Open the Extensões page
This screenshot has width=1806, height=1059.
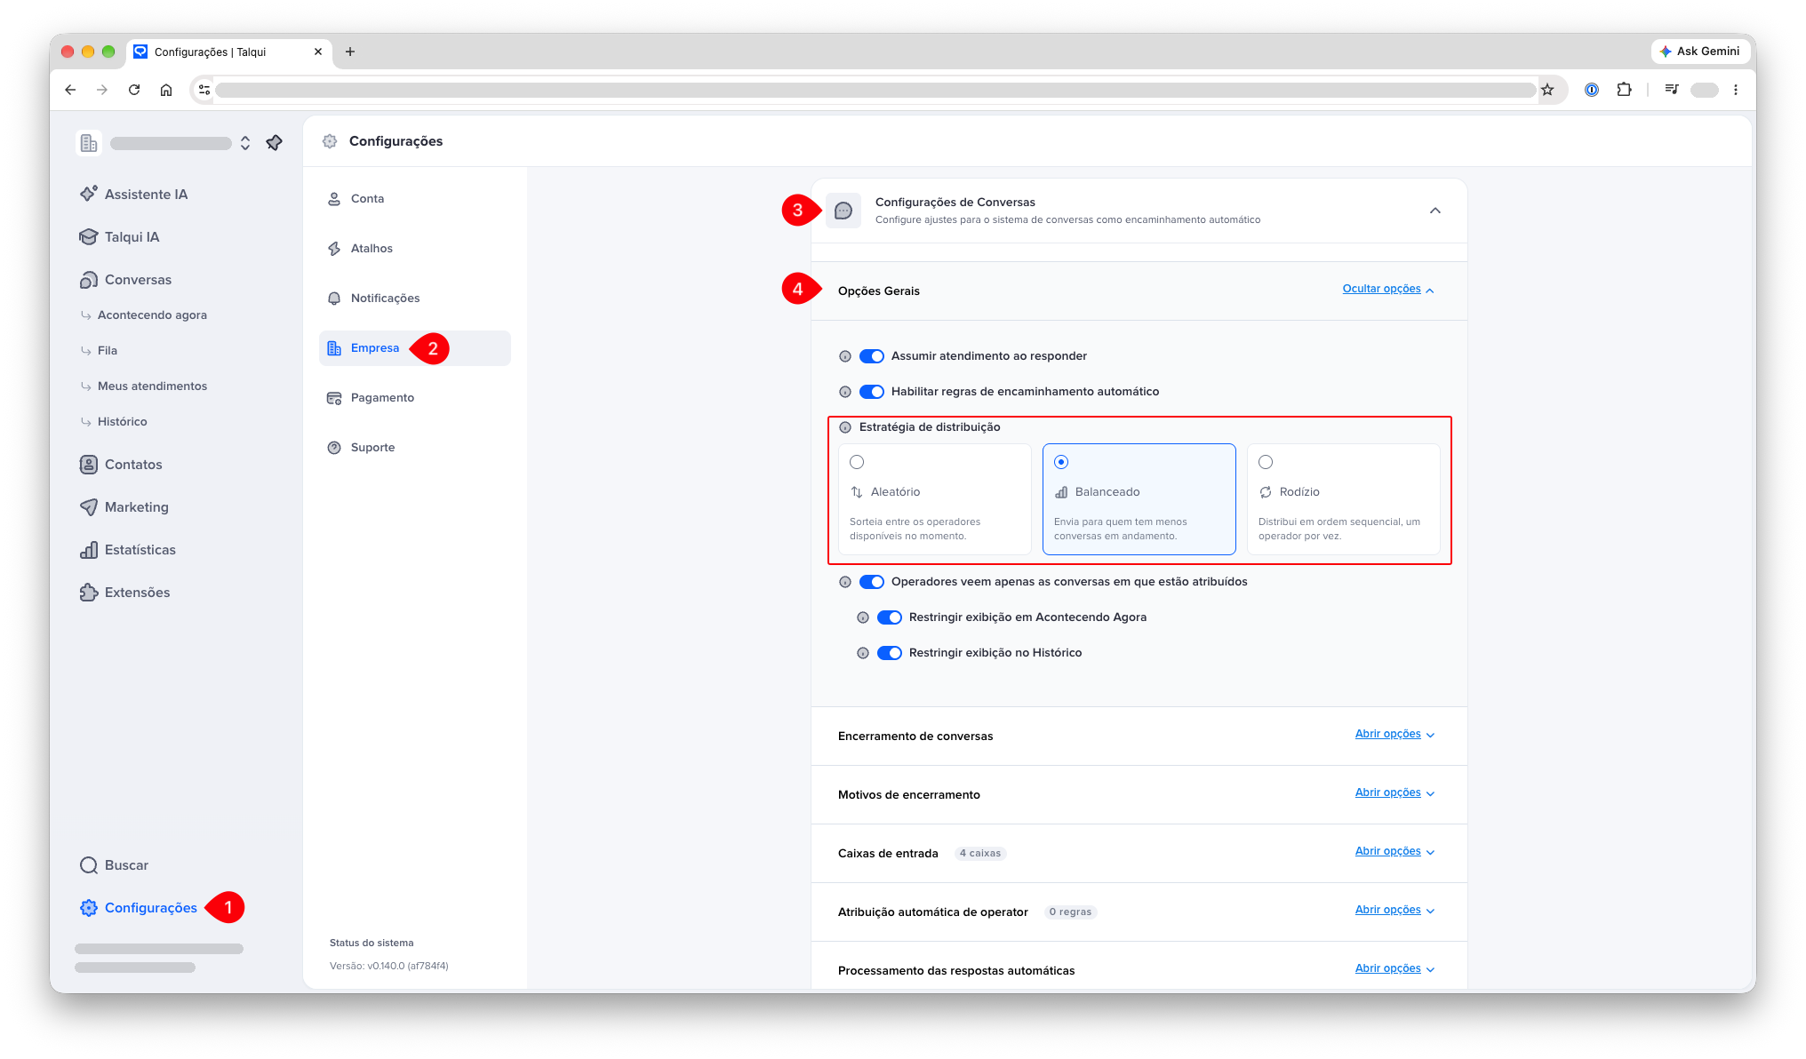pos(124,593)
